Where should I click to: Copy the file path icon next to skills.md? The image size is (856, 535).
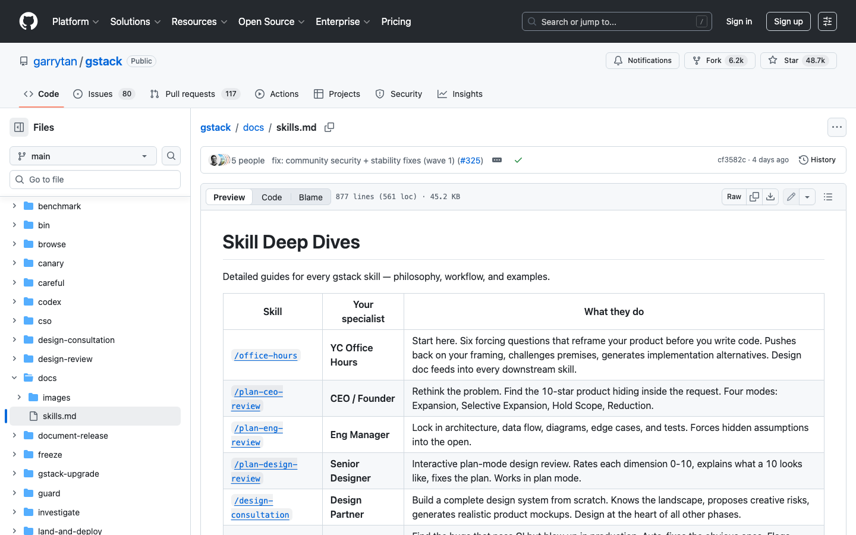point(329,127)
